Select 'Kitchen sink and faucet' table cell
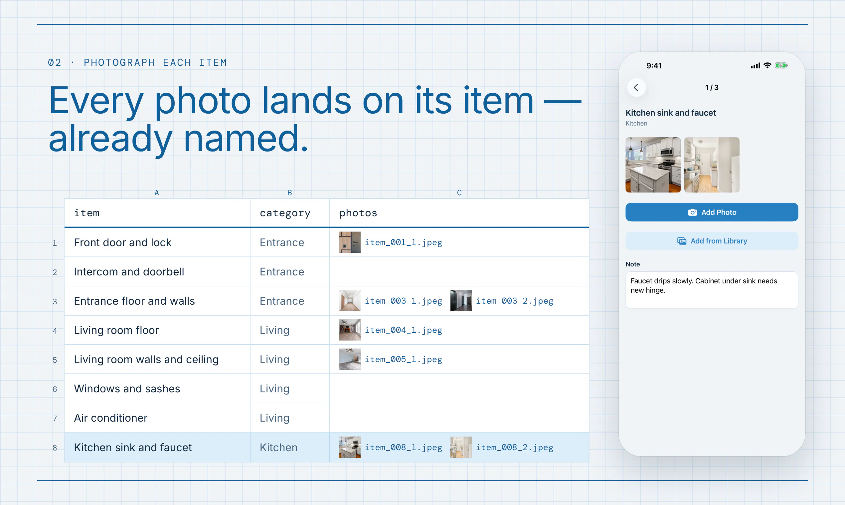 coord(157,447)
